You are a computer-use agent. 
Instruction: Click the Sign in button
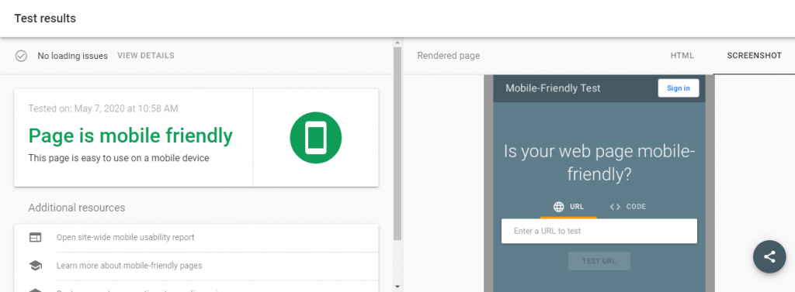pyautogui.click(x=679, y=88)
